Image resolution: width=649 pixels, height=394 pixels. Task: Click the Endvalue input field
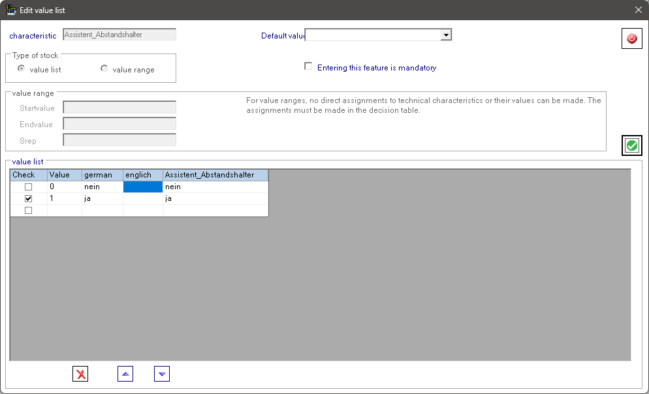pos(119,123)
